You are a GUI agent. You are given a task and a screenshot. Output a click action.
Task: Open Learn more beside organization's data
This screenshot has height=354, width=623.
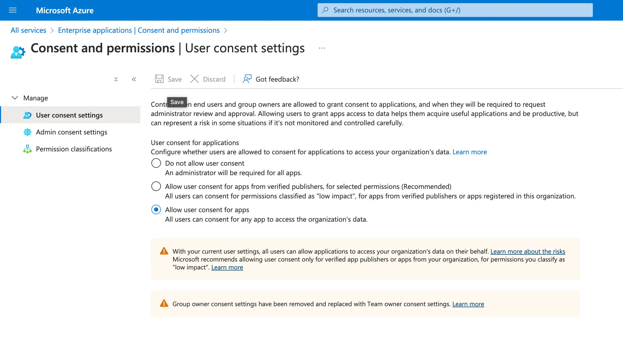470,152
